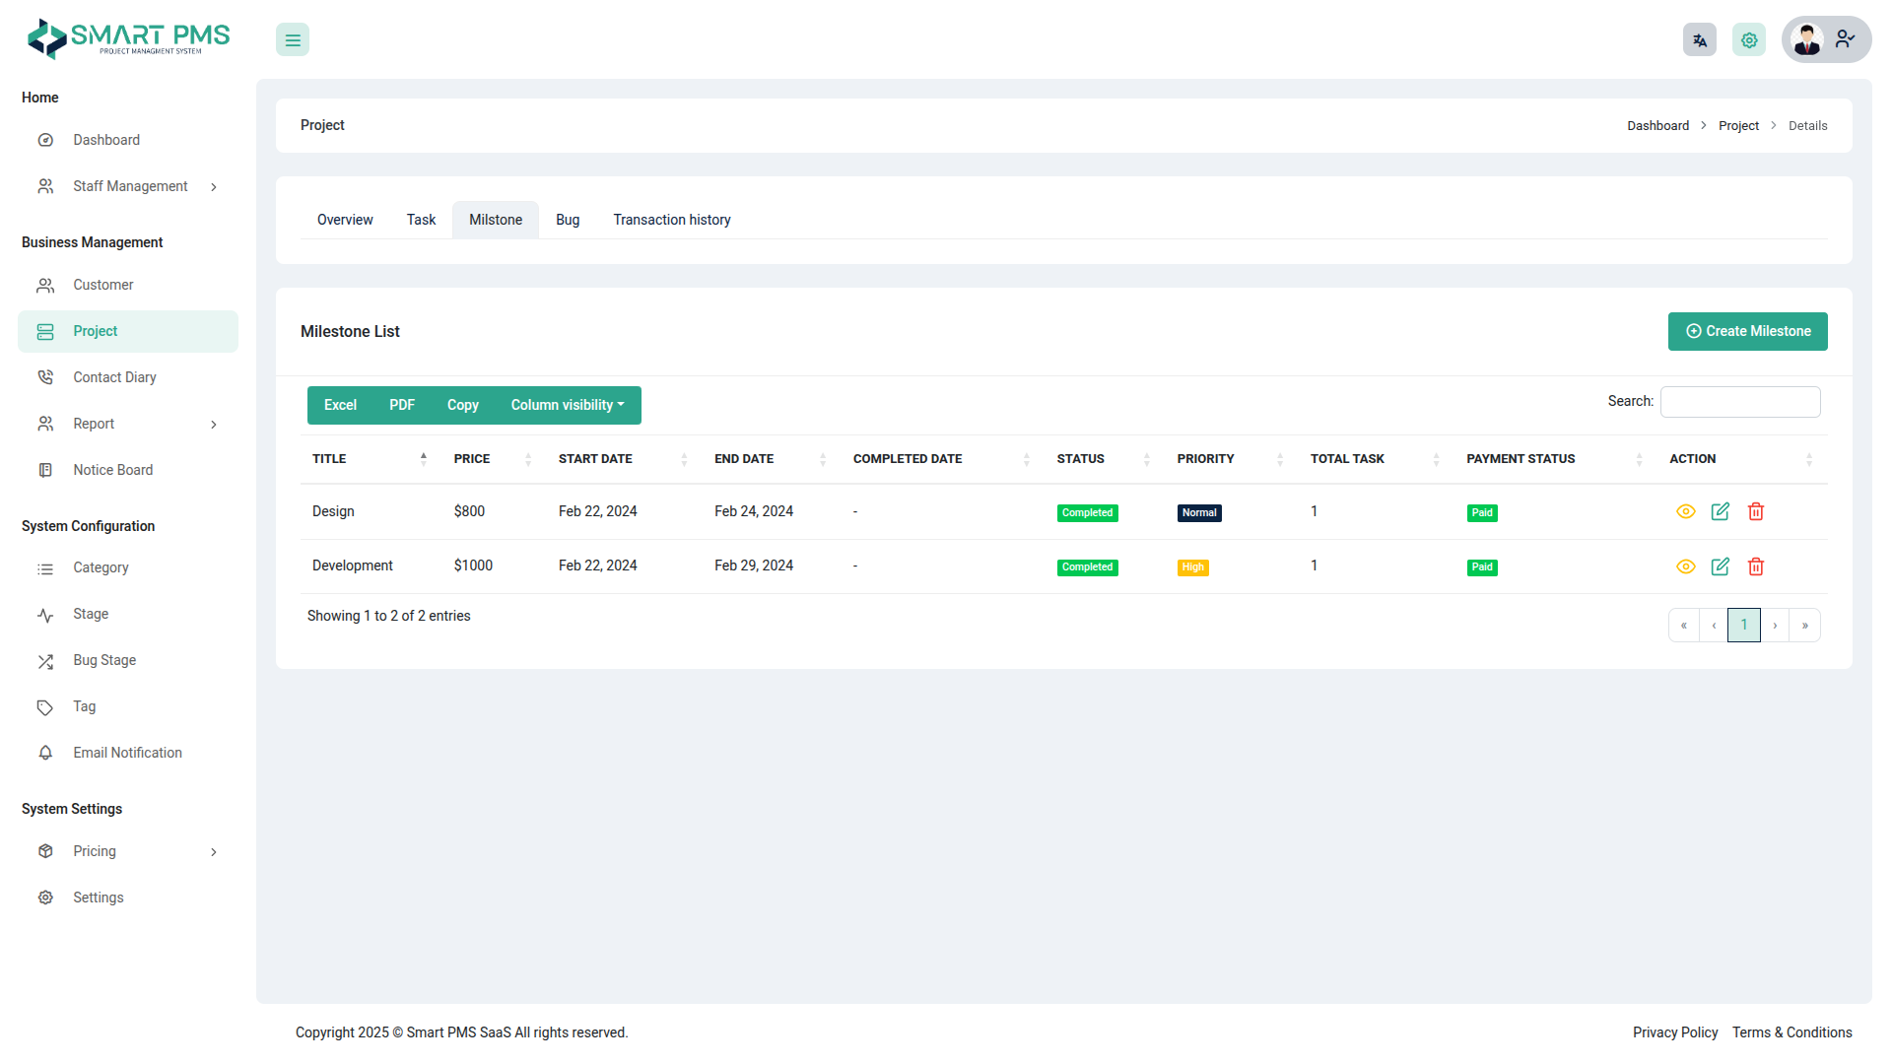
Task: Click the green Paid badge for Design
Action: coord(1482,512)
